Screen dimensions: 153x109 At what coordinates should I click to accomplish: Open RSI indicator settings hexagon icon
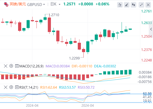pyautogui.click(x=11, y=87)
